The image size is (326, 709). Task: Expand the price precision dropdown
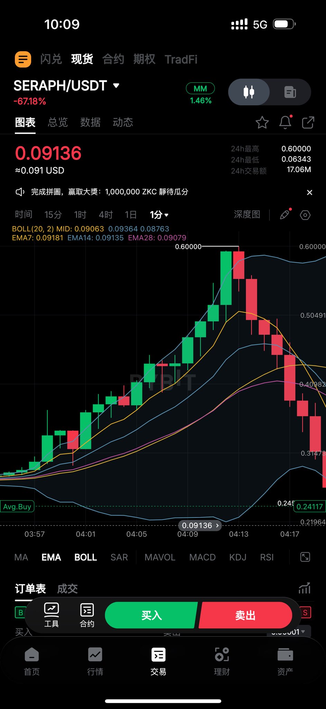pos(289,632)
